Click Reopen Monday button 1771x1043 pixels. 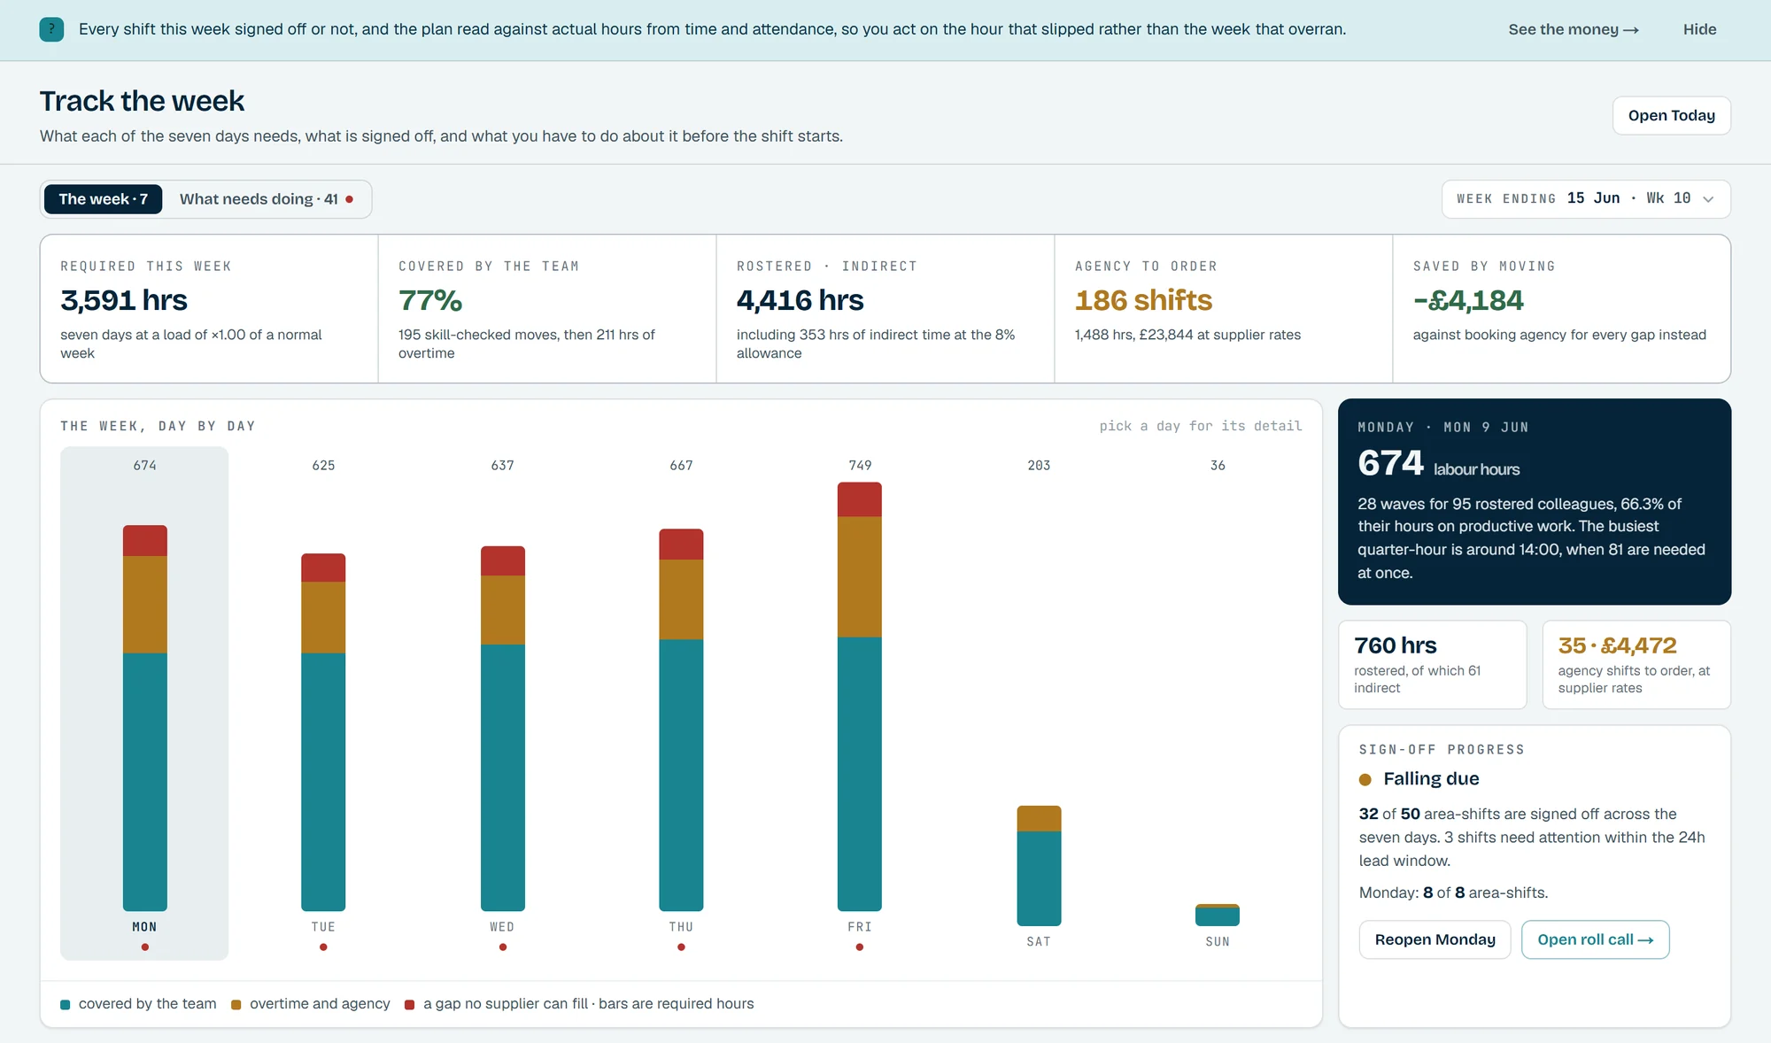pyautogui.click(x=1435, y=939)
